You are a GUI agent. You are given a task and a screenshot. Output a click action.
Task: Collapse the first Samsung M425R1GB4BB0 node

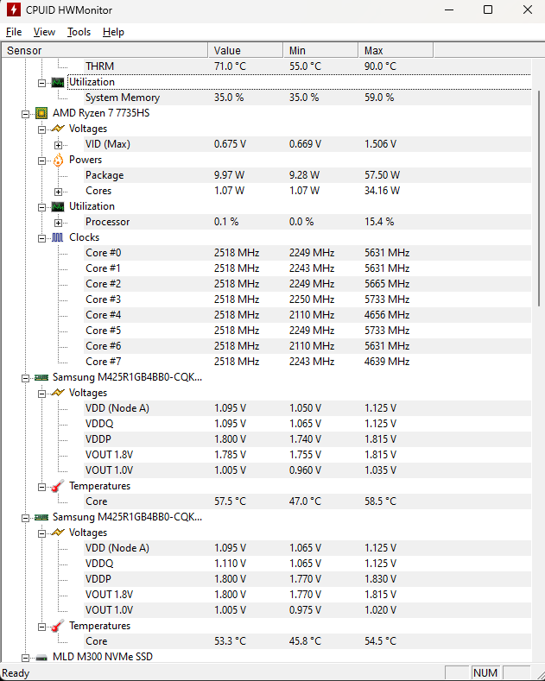click(26, 378)
